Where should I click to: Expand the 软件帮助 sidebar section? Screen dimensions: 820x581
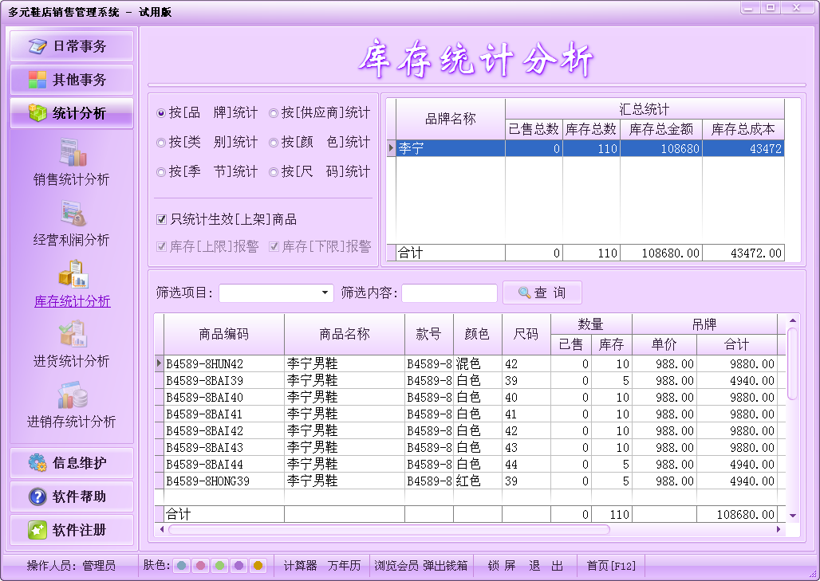72,496
